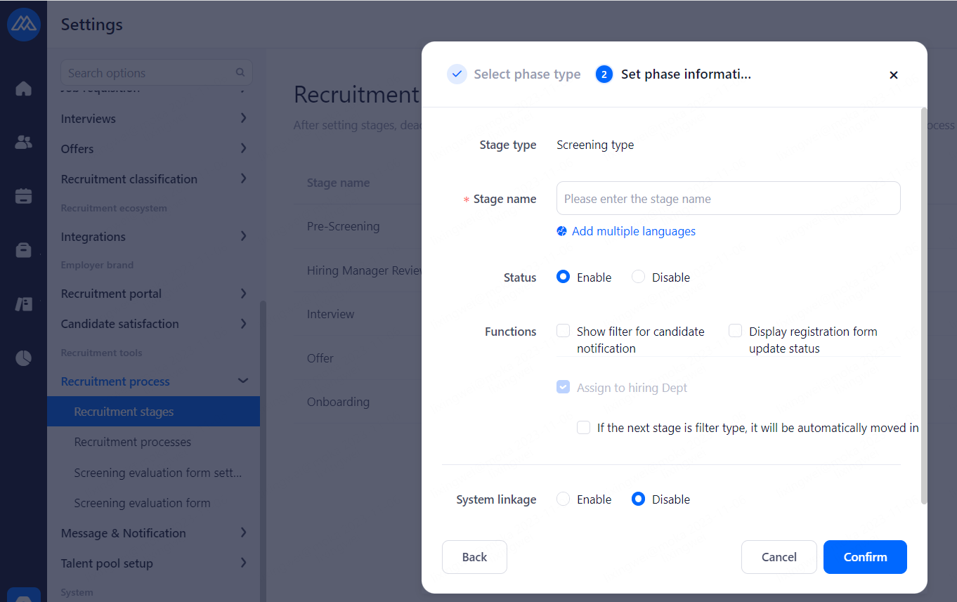Click the Confirm button
Image resolution: width=957 pixels, height=602 pixels.
click(x=864, y=557)
